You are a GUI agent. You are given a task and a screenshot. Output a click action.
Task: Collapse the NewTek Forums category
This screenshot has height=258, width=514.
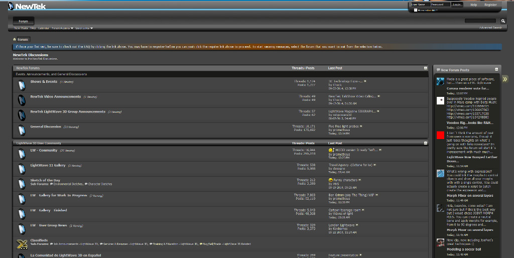(426, 68)
